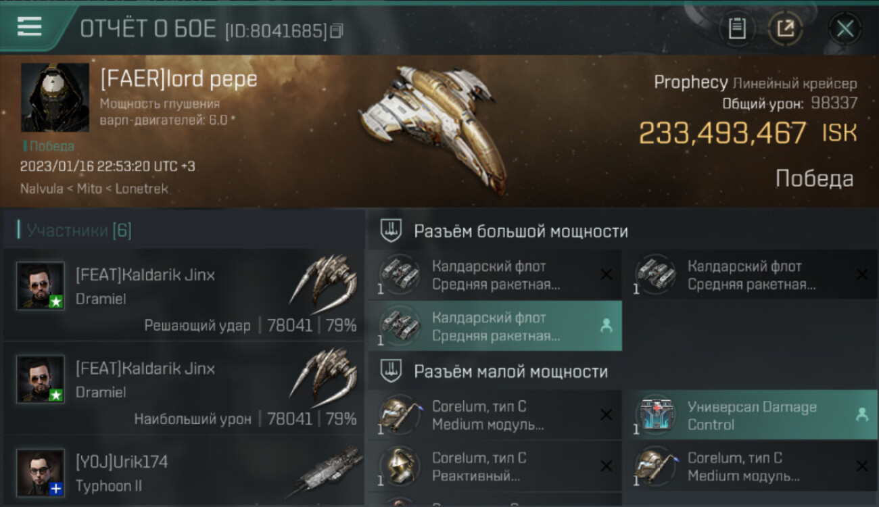Click the Nalvula system location link

[x=41, y=189]
